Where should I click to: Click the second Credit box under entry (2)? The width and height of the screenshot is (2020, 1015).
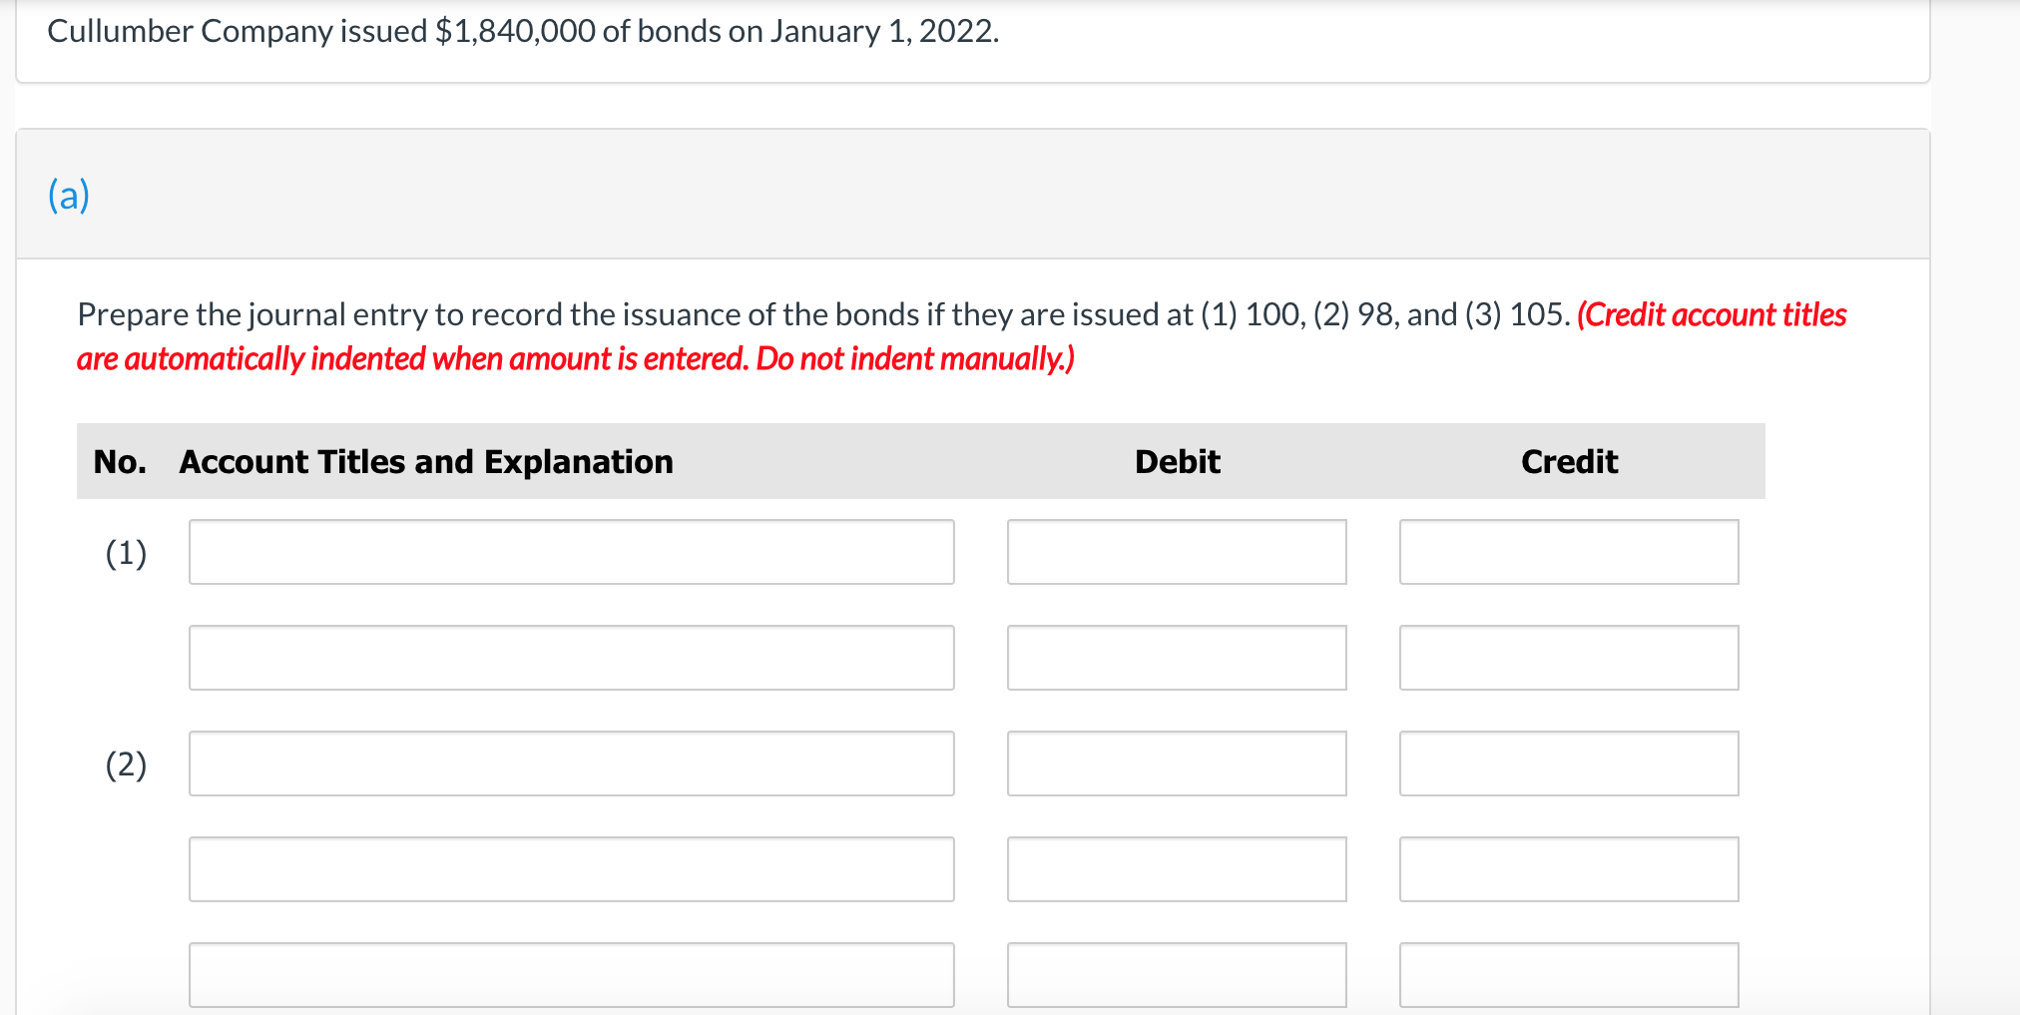click(x=1568, y=868)
